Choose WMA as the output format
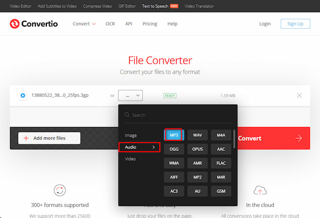 point(174,163)
